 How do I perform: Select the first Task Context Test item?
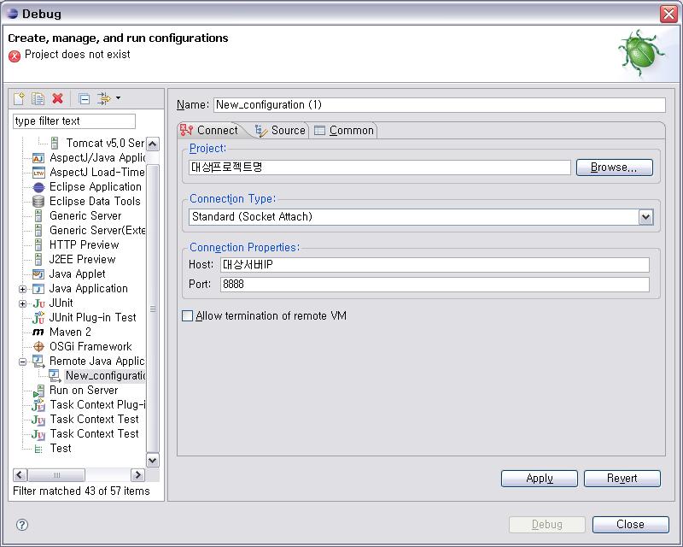[x=94, y=419]
